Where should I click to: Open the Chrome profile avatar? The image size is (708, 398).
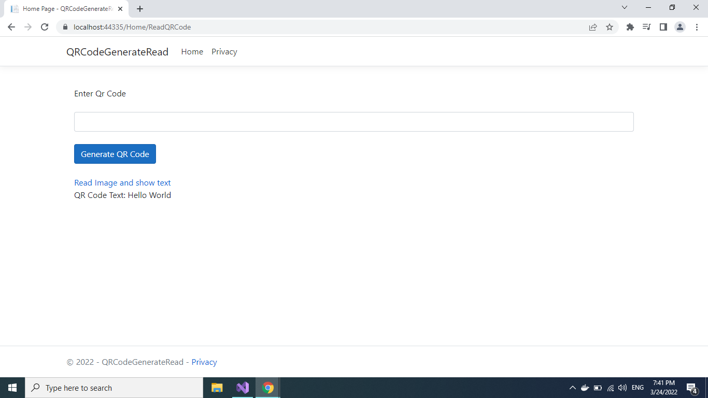[680, 27]
